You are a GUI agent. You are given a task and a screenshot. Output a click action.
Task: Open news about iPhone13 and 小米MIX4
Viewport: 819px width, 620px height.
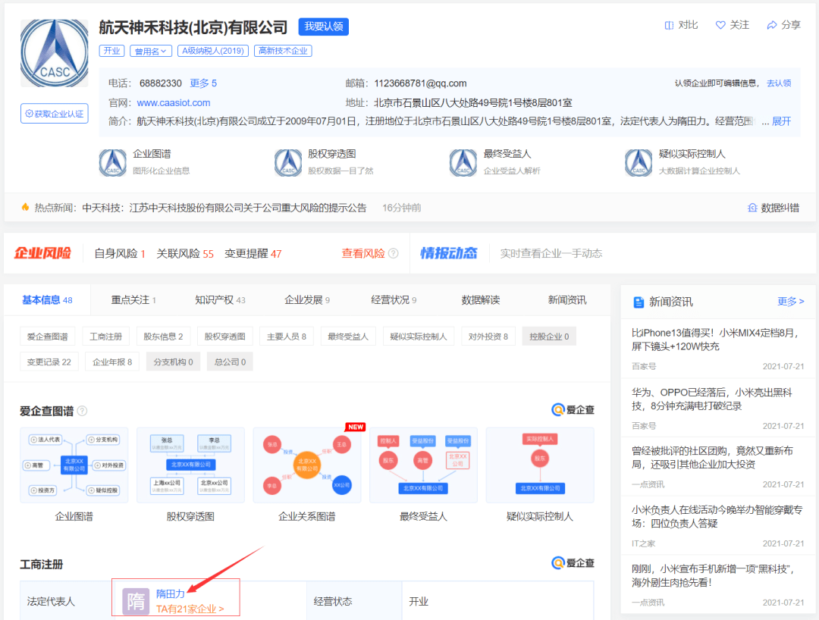[x=715, y=340]
